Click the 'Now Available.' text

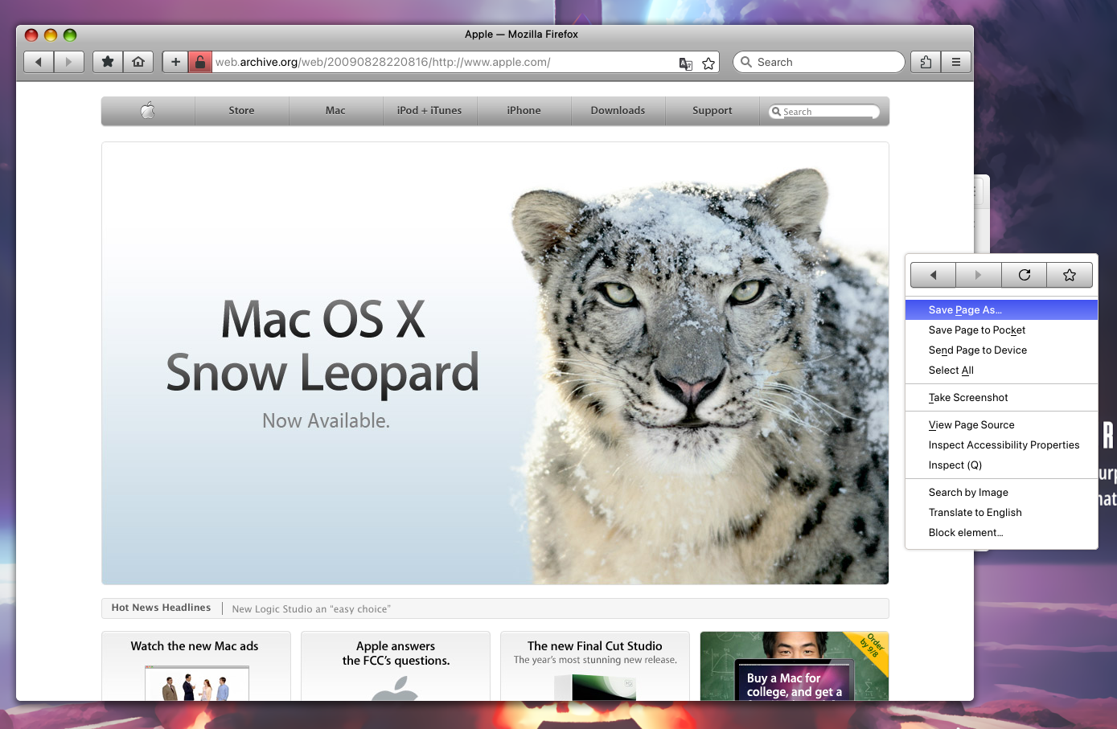(326, 420)
